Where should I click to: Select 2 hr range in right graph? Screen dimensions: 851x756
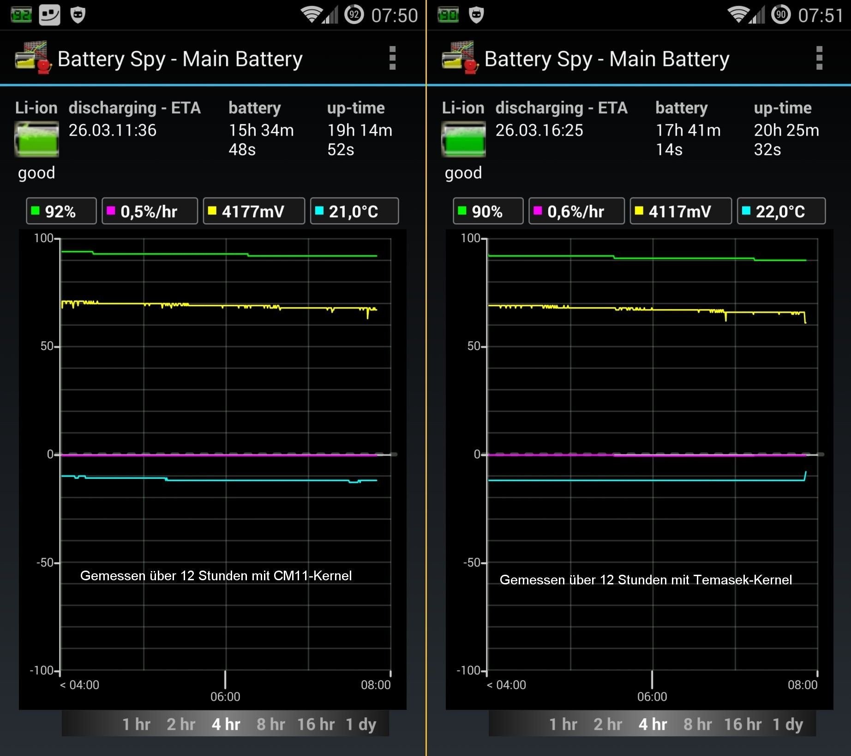pos(608,724)
